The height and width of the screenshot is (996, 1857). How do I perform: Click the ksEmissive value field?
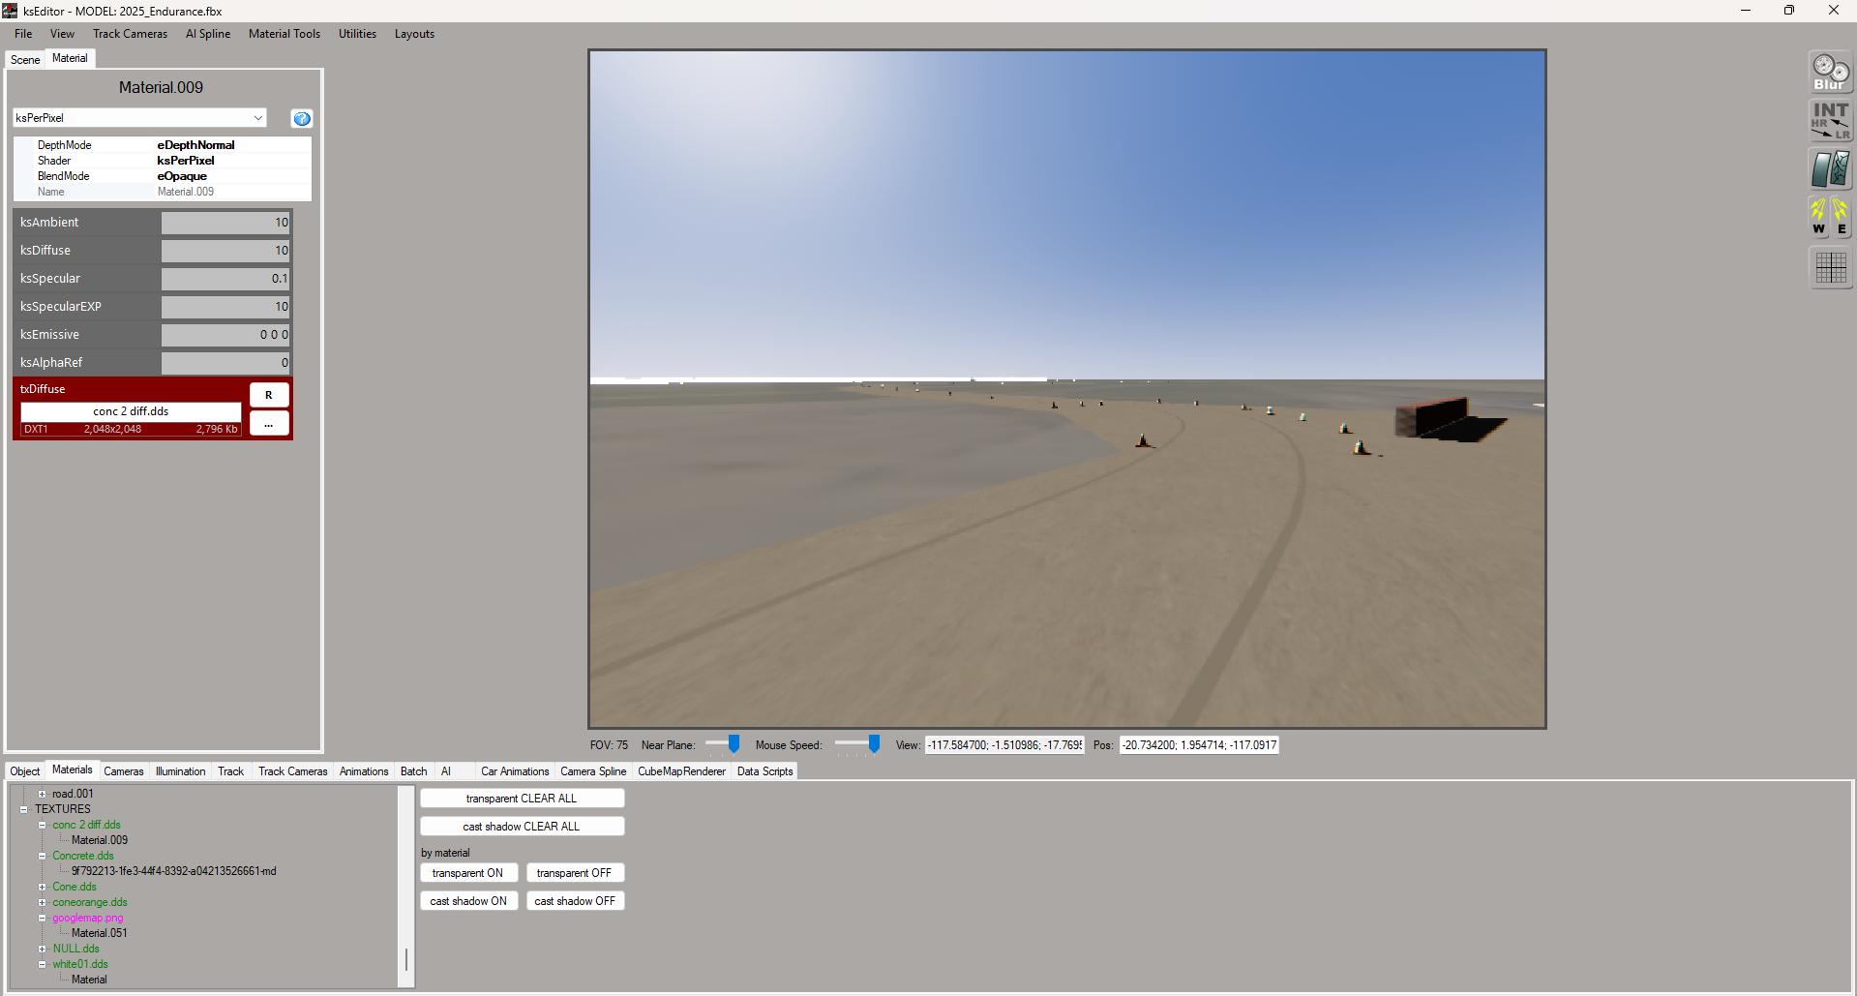click(x=225, y=335)
